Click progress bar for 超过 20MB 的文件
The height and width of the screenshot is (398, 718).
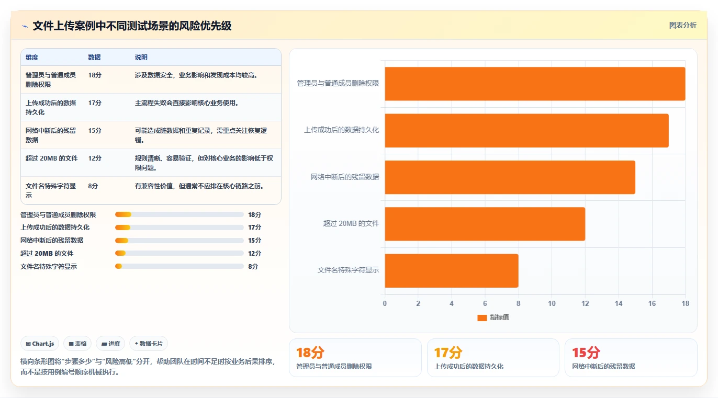(x=179, y=254)
